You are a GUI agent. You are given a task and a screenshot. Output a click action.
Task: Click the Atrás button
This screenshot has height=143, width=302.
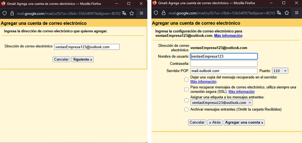pos(215,123)
